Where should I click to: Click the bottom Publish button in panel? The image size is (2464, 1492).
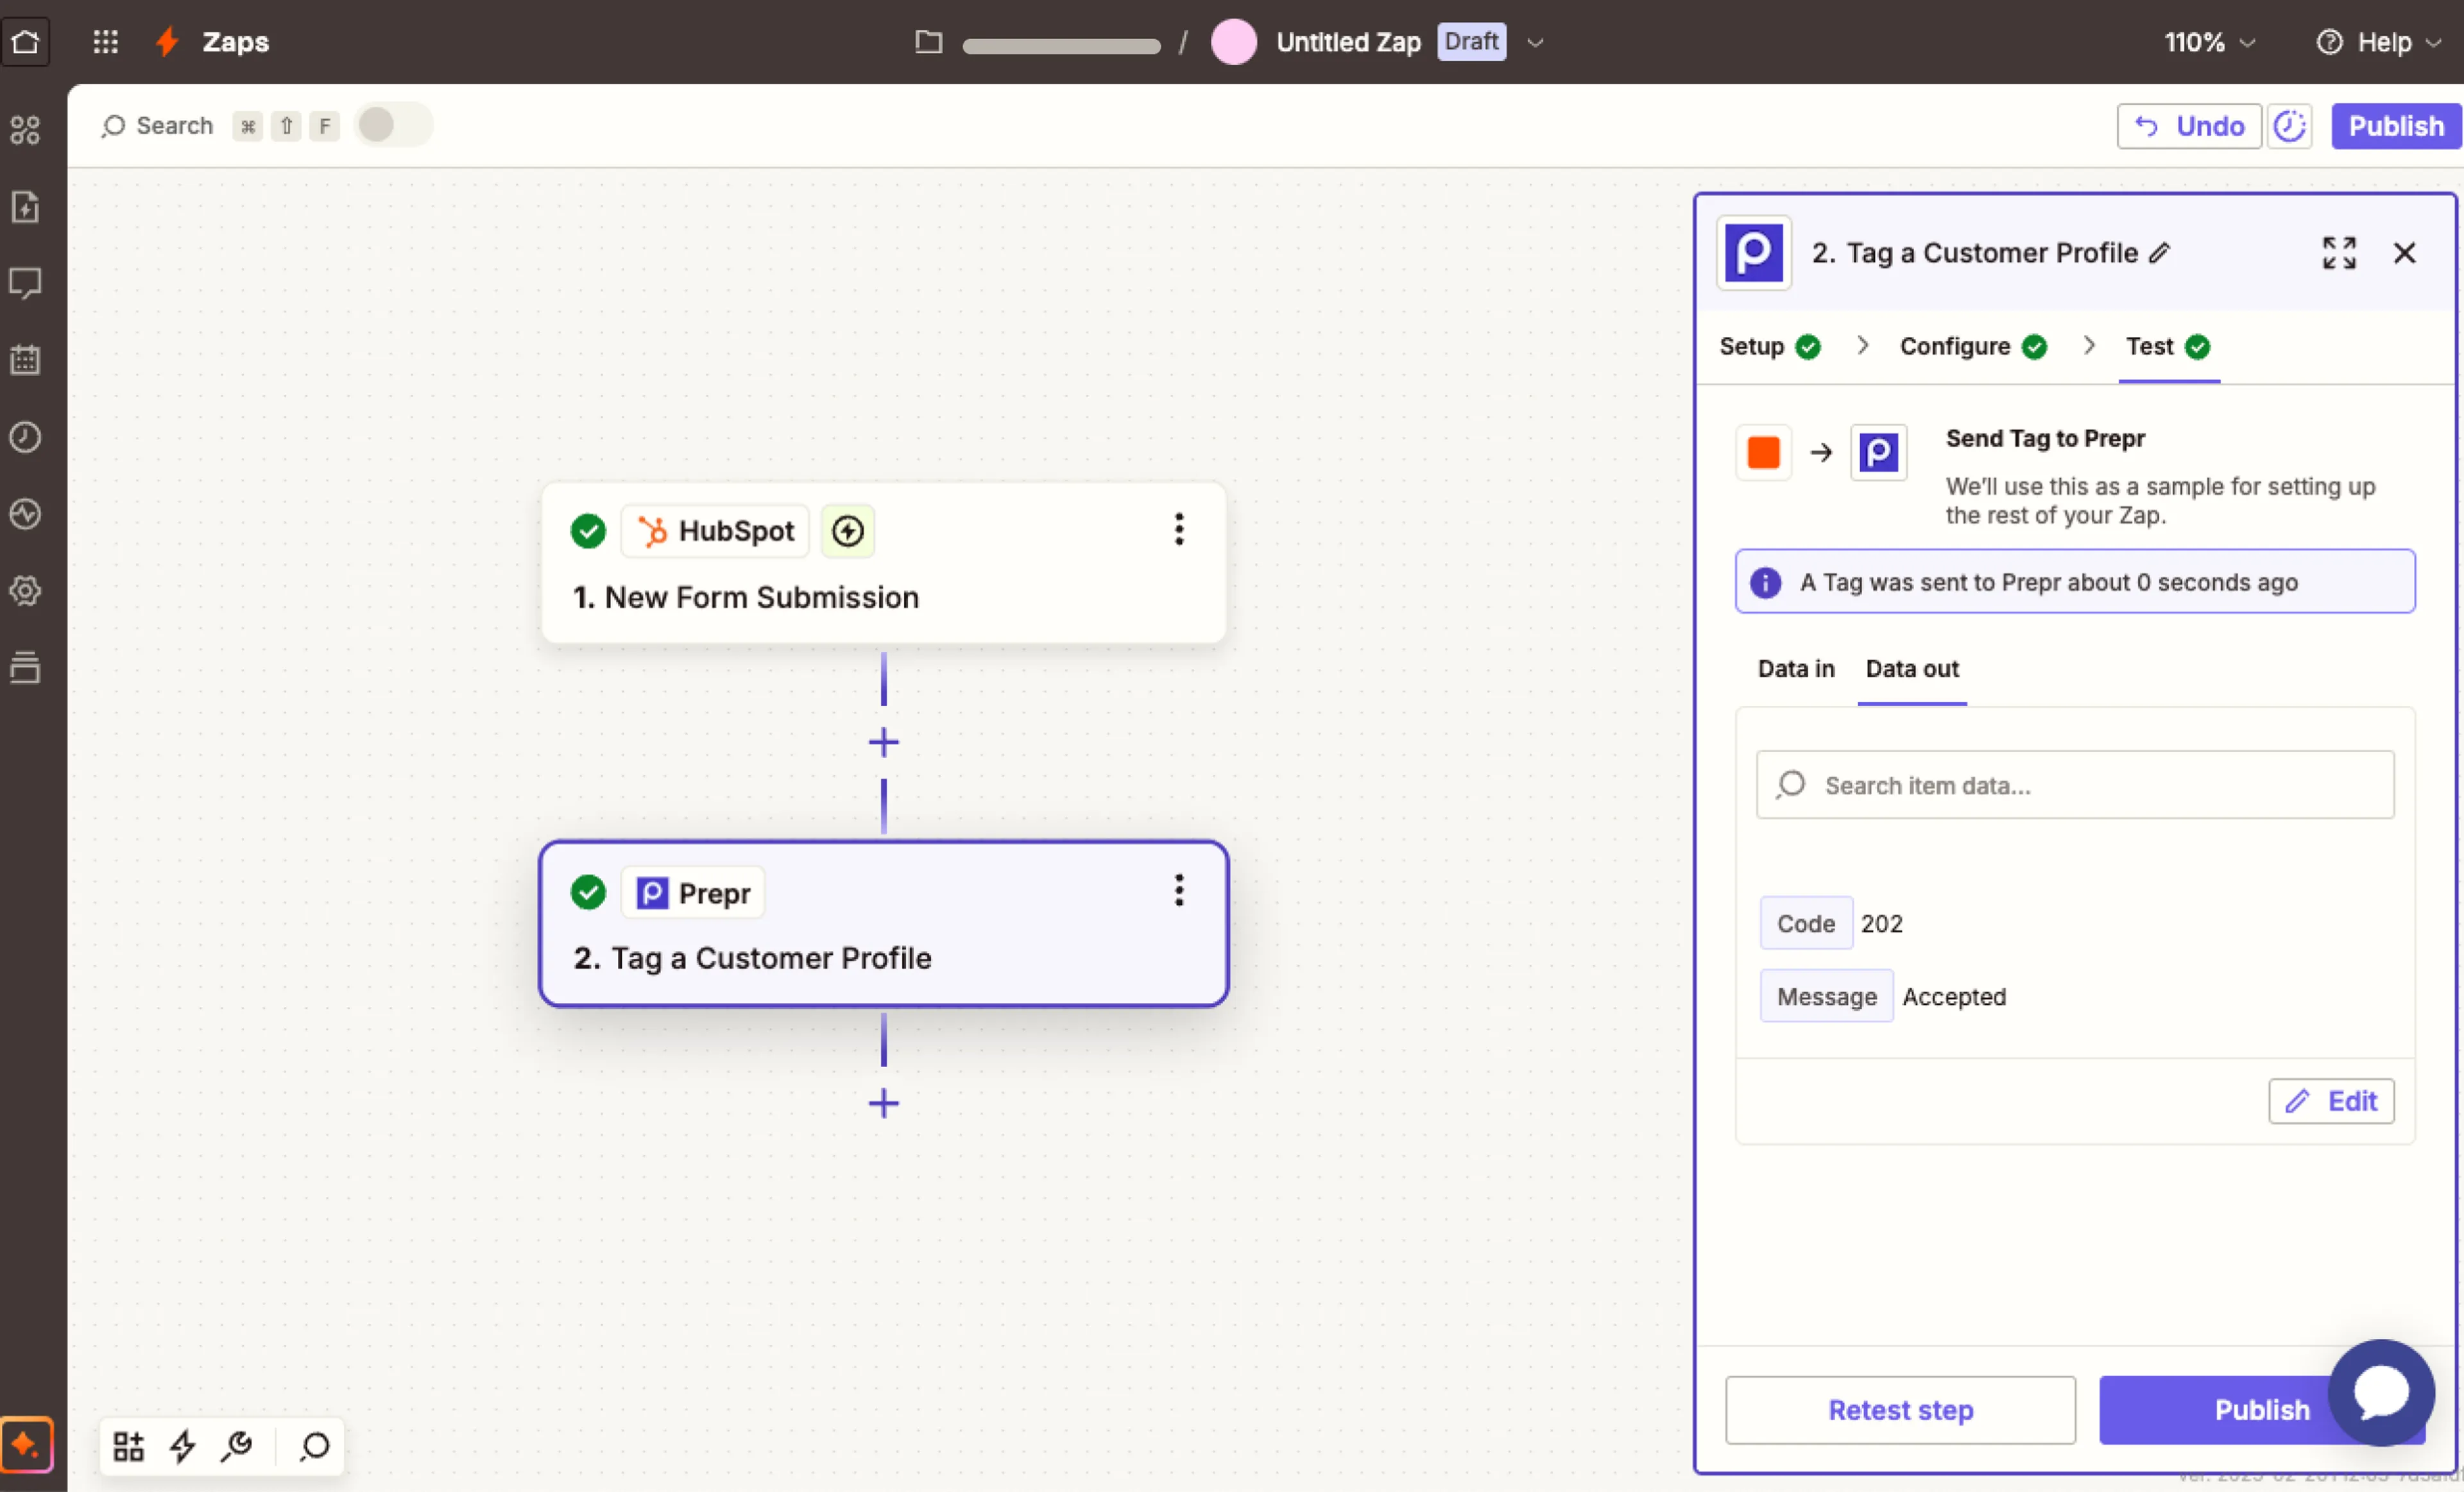[2262, 1410]
